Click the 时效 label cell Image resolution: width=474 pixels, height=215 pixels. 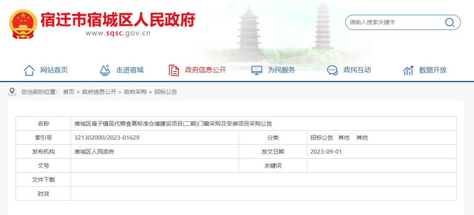pos(43,194)
